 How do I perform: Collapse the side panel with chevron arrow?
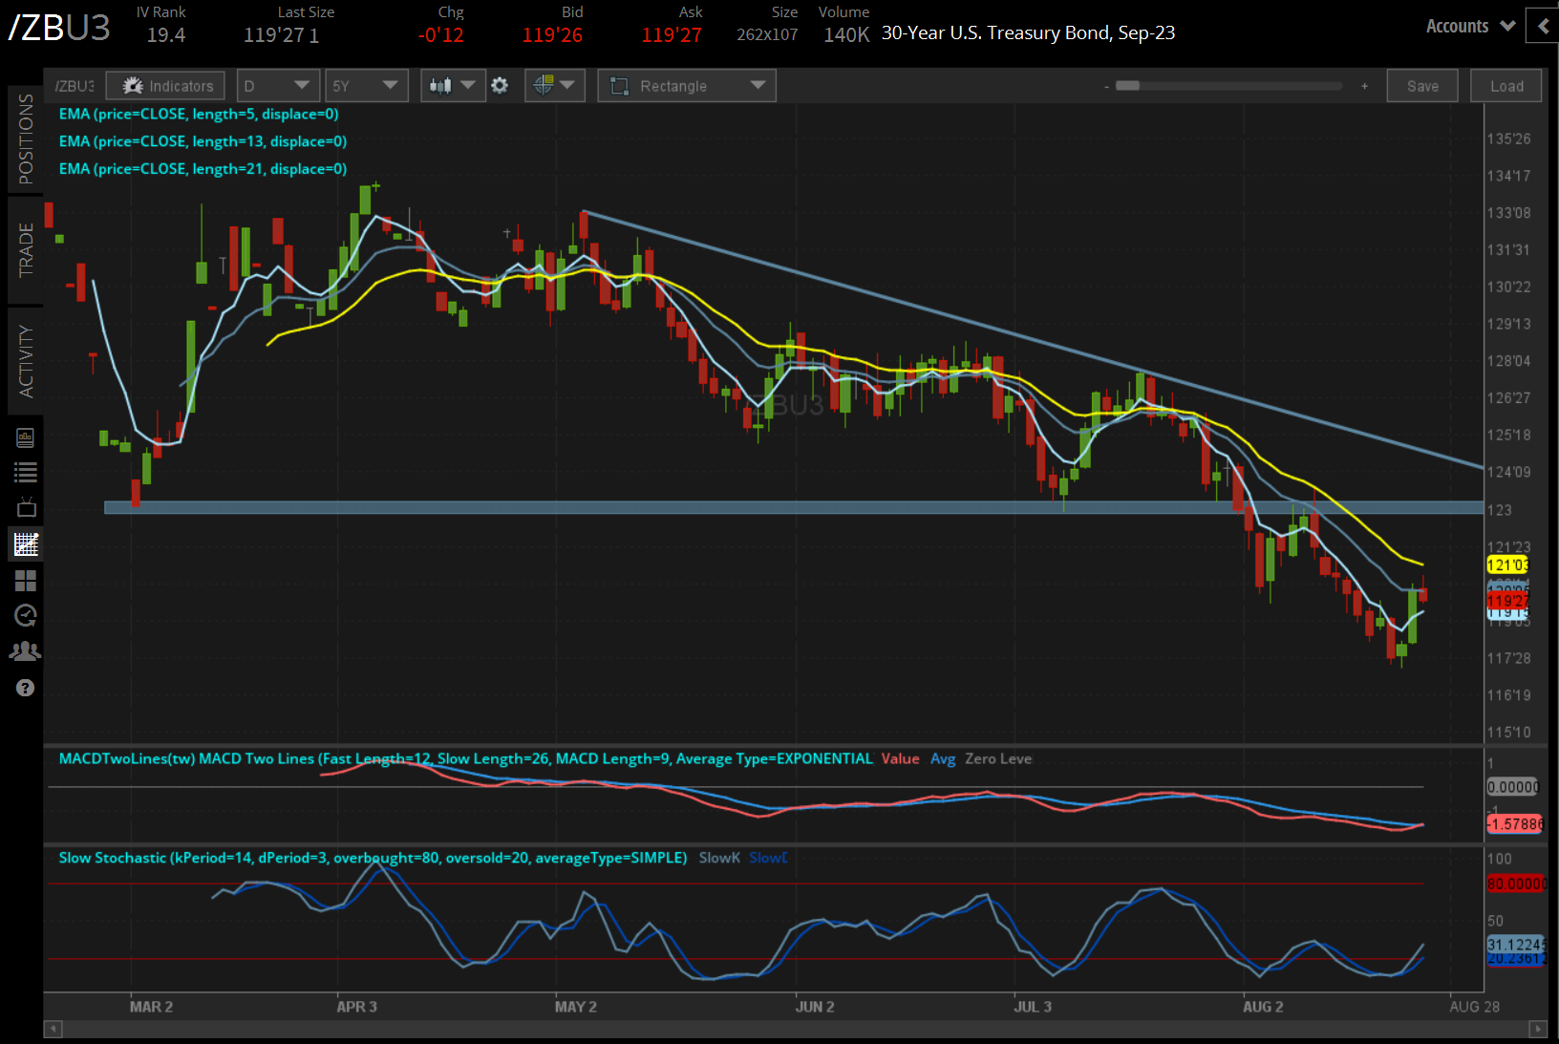click(1543, 26)
